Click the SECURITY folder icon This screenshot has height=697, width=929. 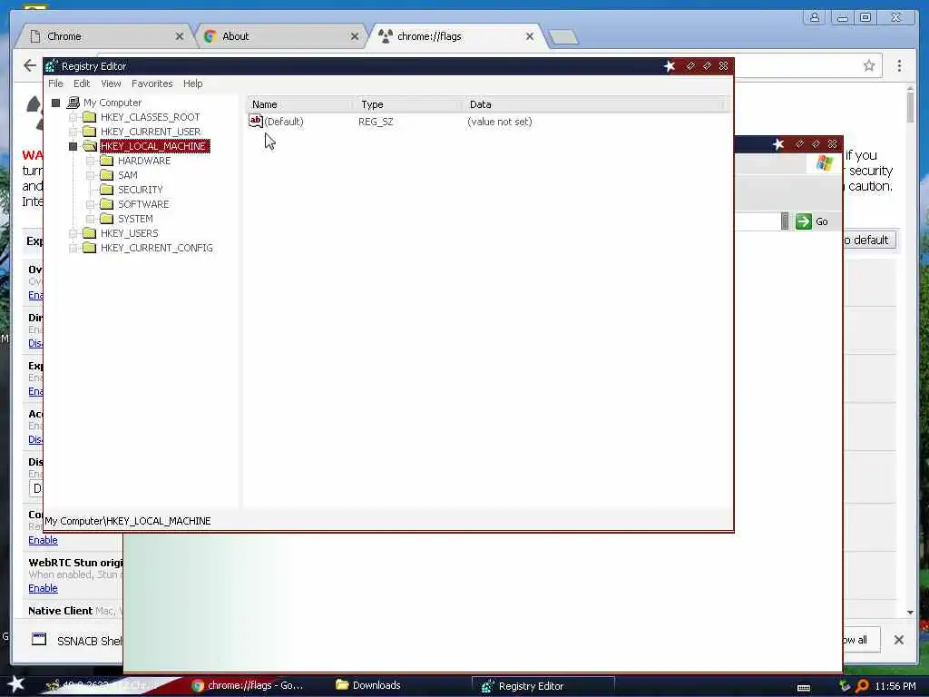(107, 189)
